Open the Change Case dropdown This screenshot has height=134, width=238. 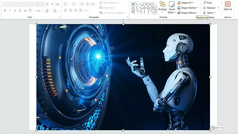[x=39, y=10]
